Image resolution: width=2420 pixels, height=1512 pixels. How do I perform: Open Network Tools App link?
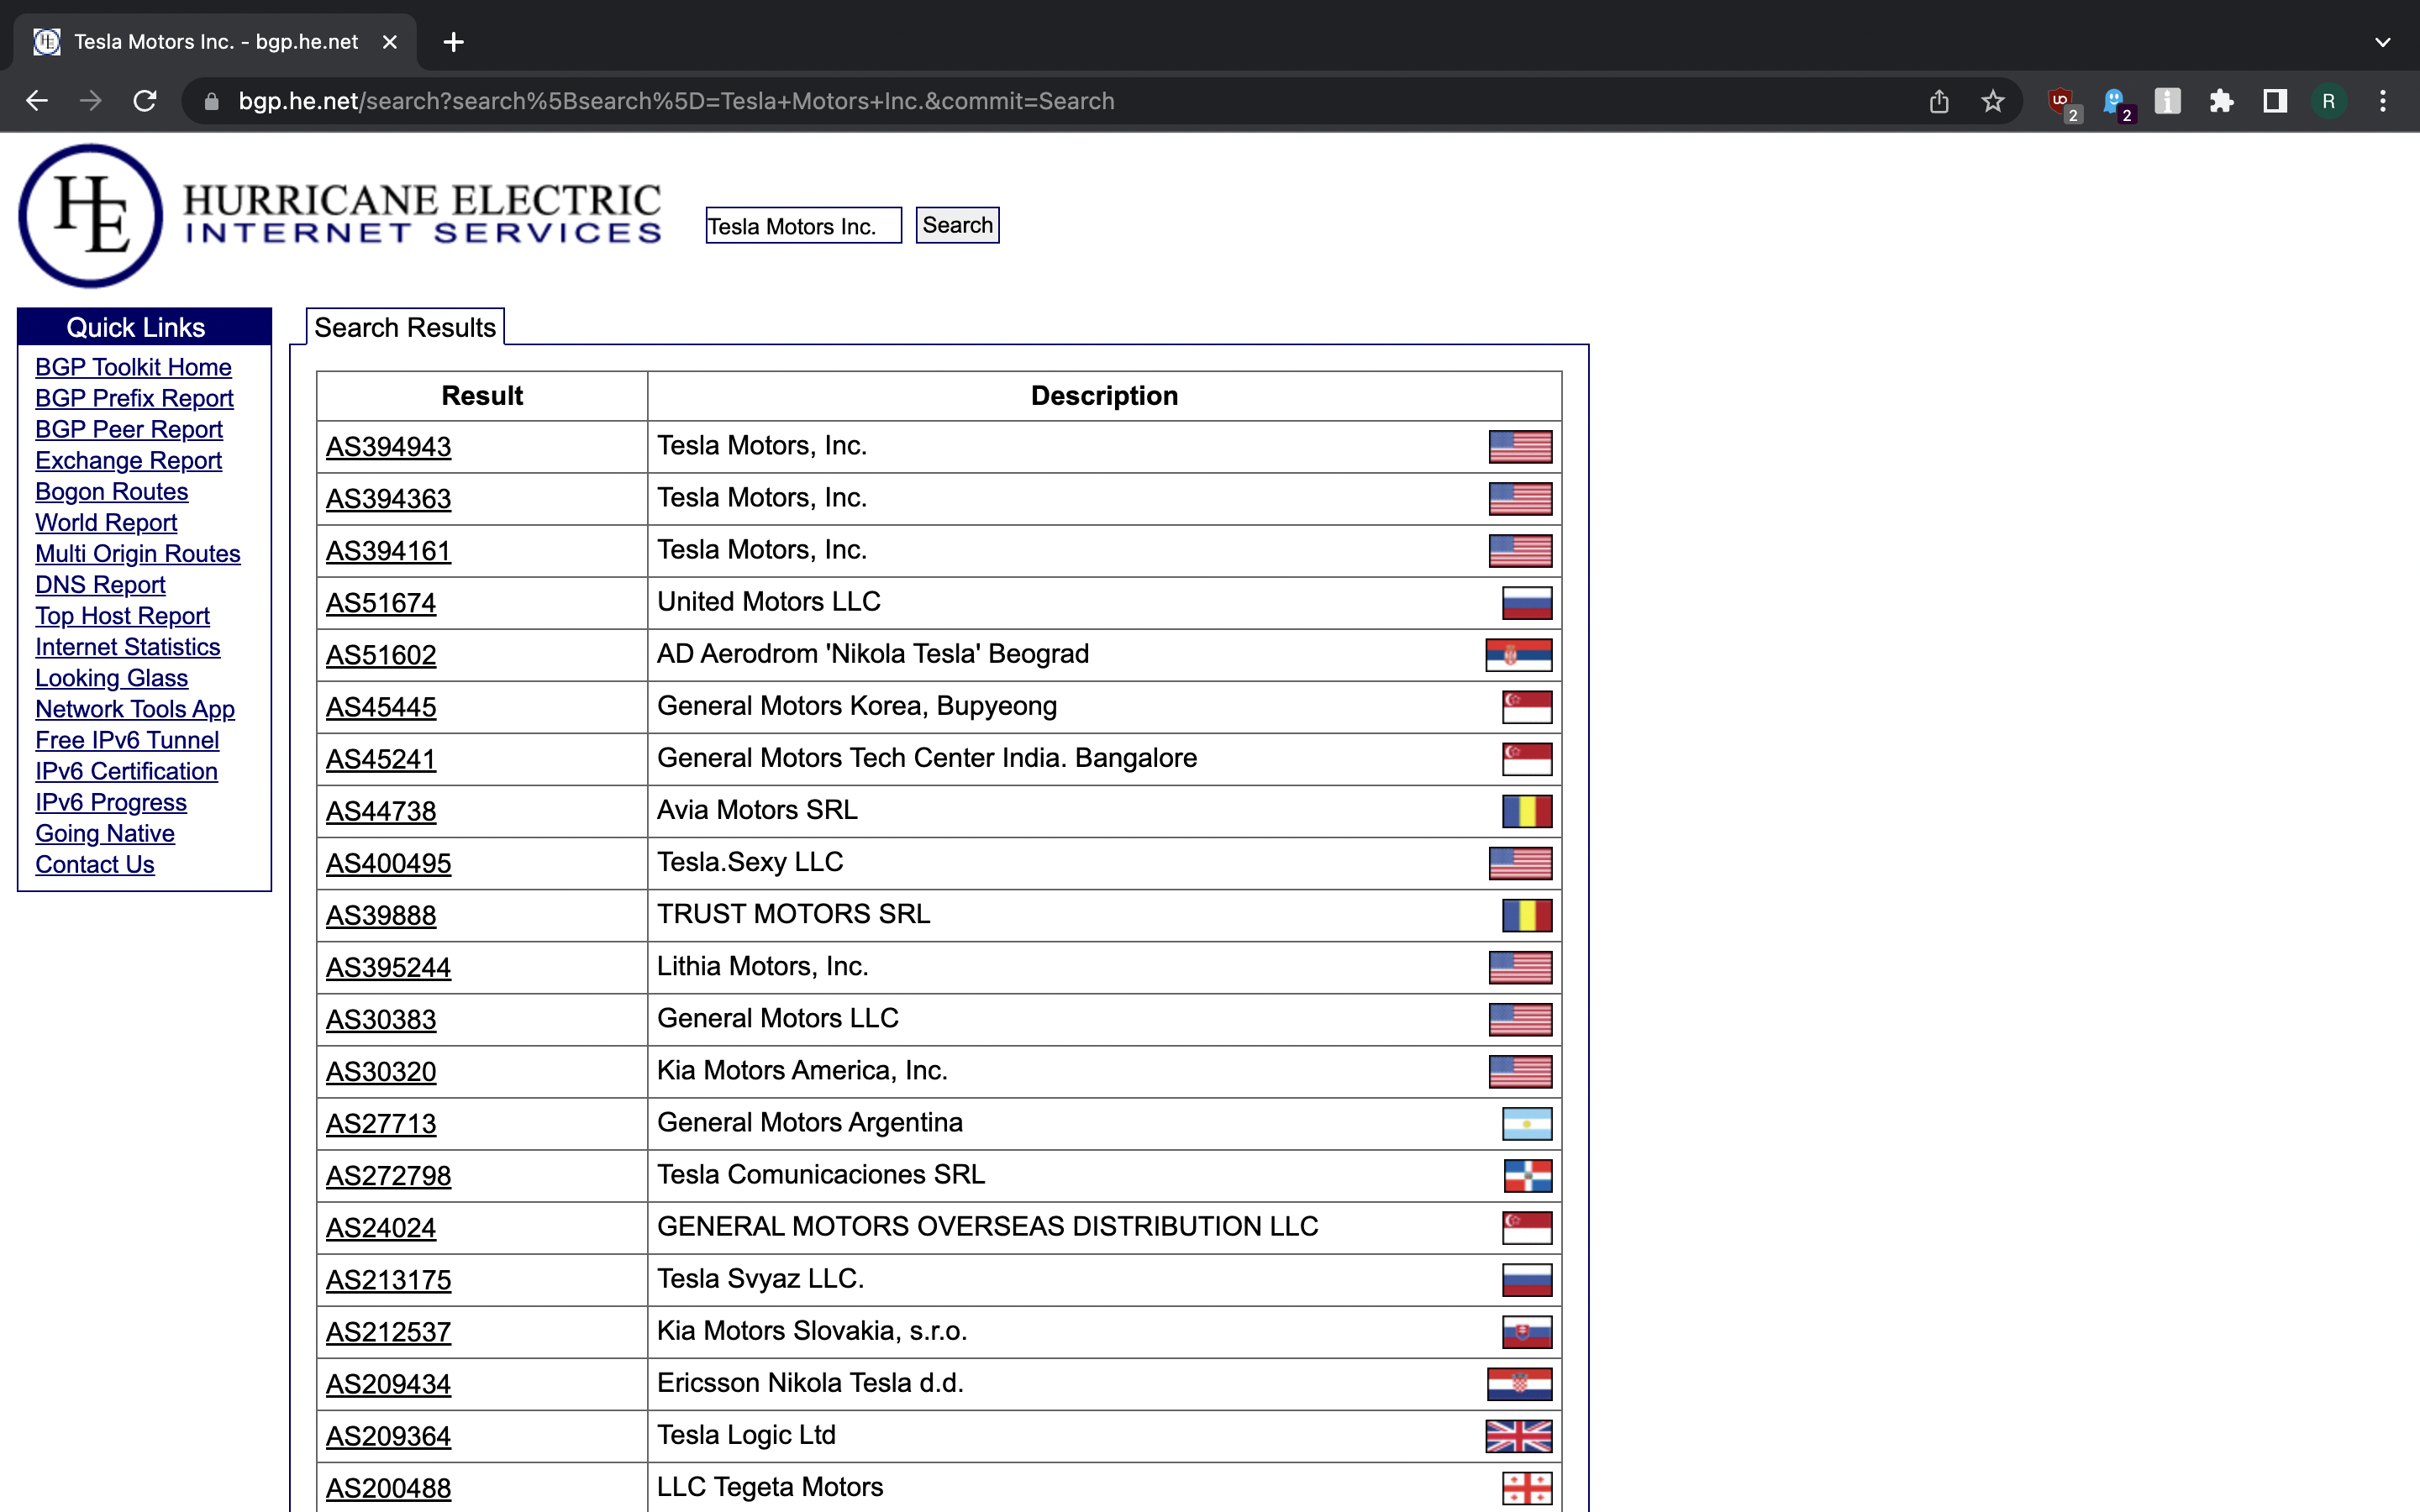point(135,709)
